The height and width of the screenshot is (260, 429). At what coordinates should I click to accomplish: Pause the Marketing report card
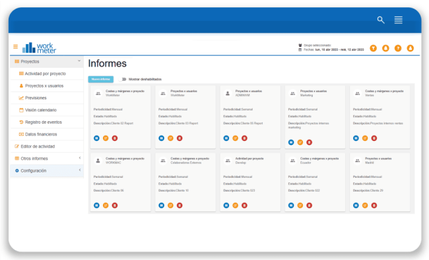click(x=291, y=142)
